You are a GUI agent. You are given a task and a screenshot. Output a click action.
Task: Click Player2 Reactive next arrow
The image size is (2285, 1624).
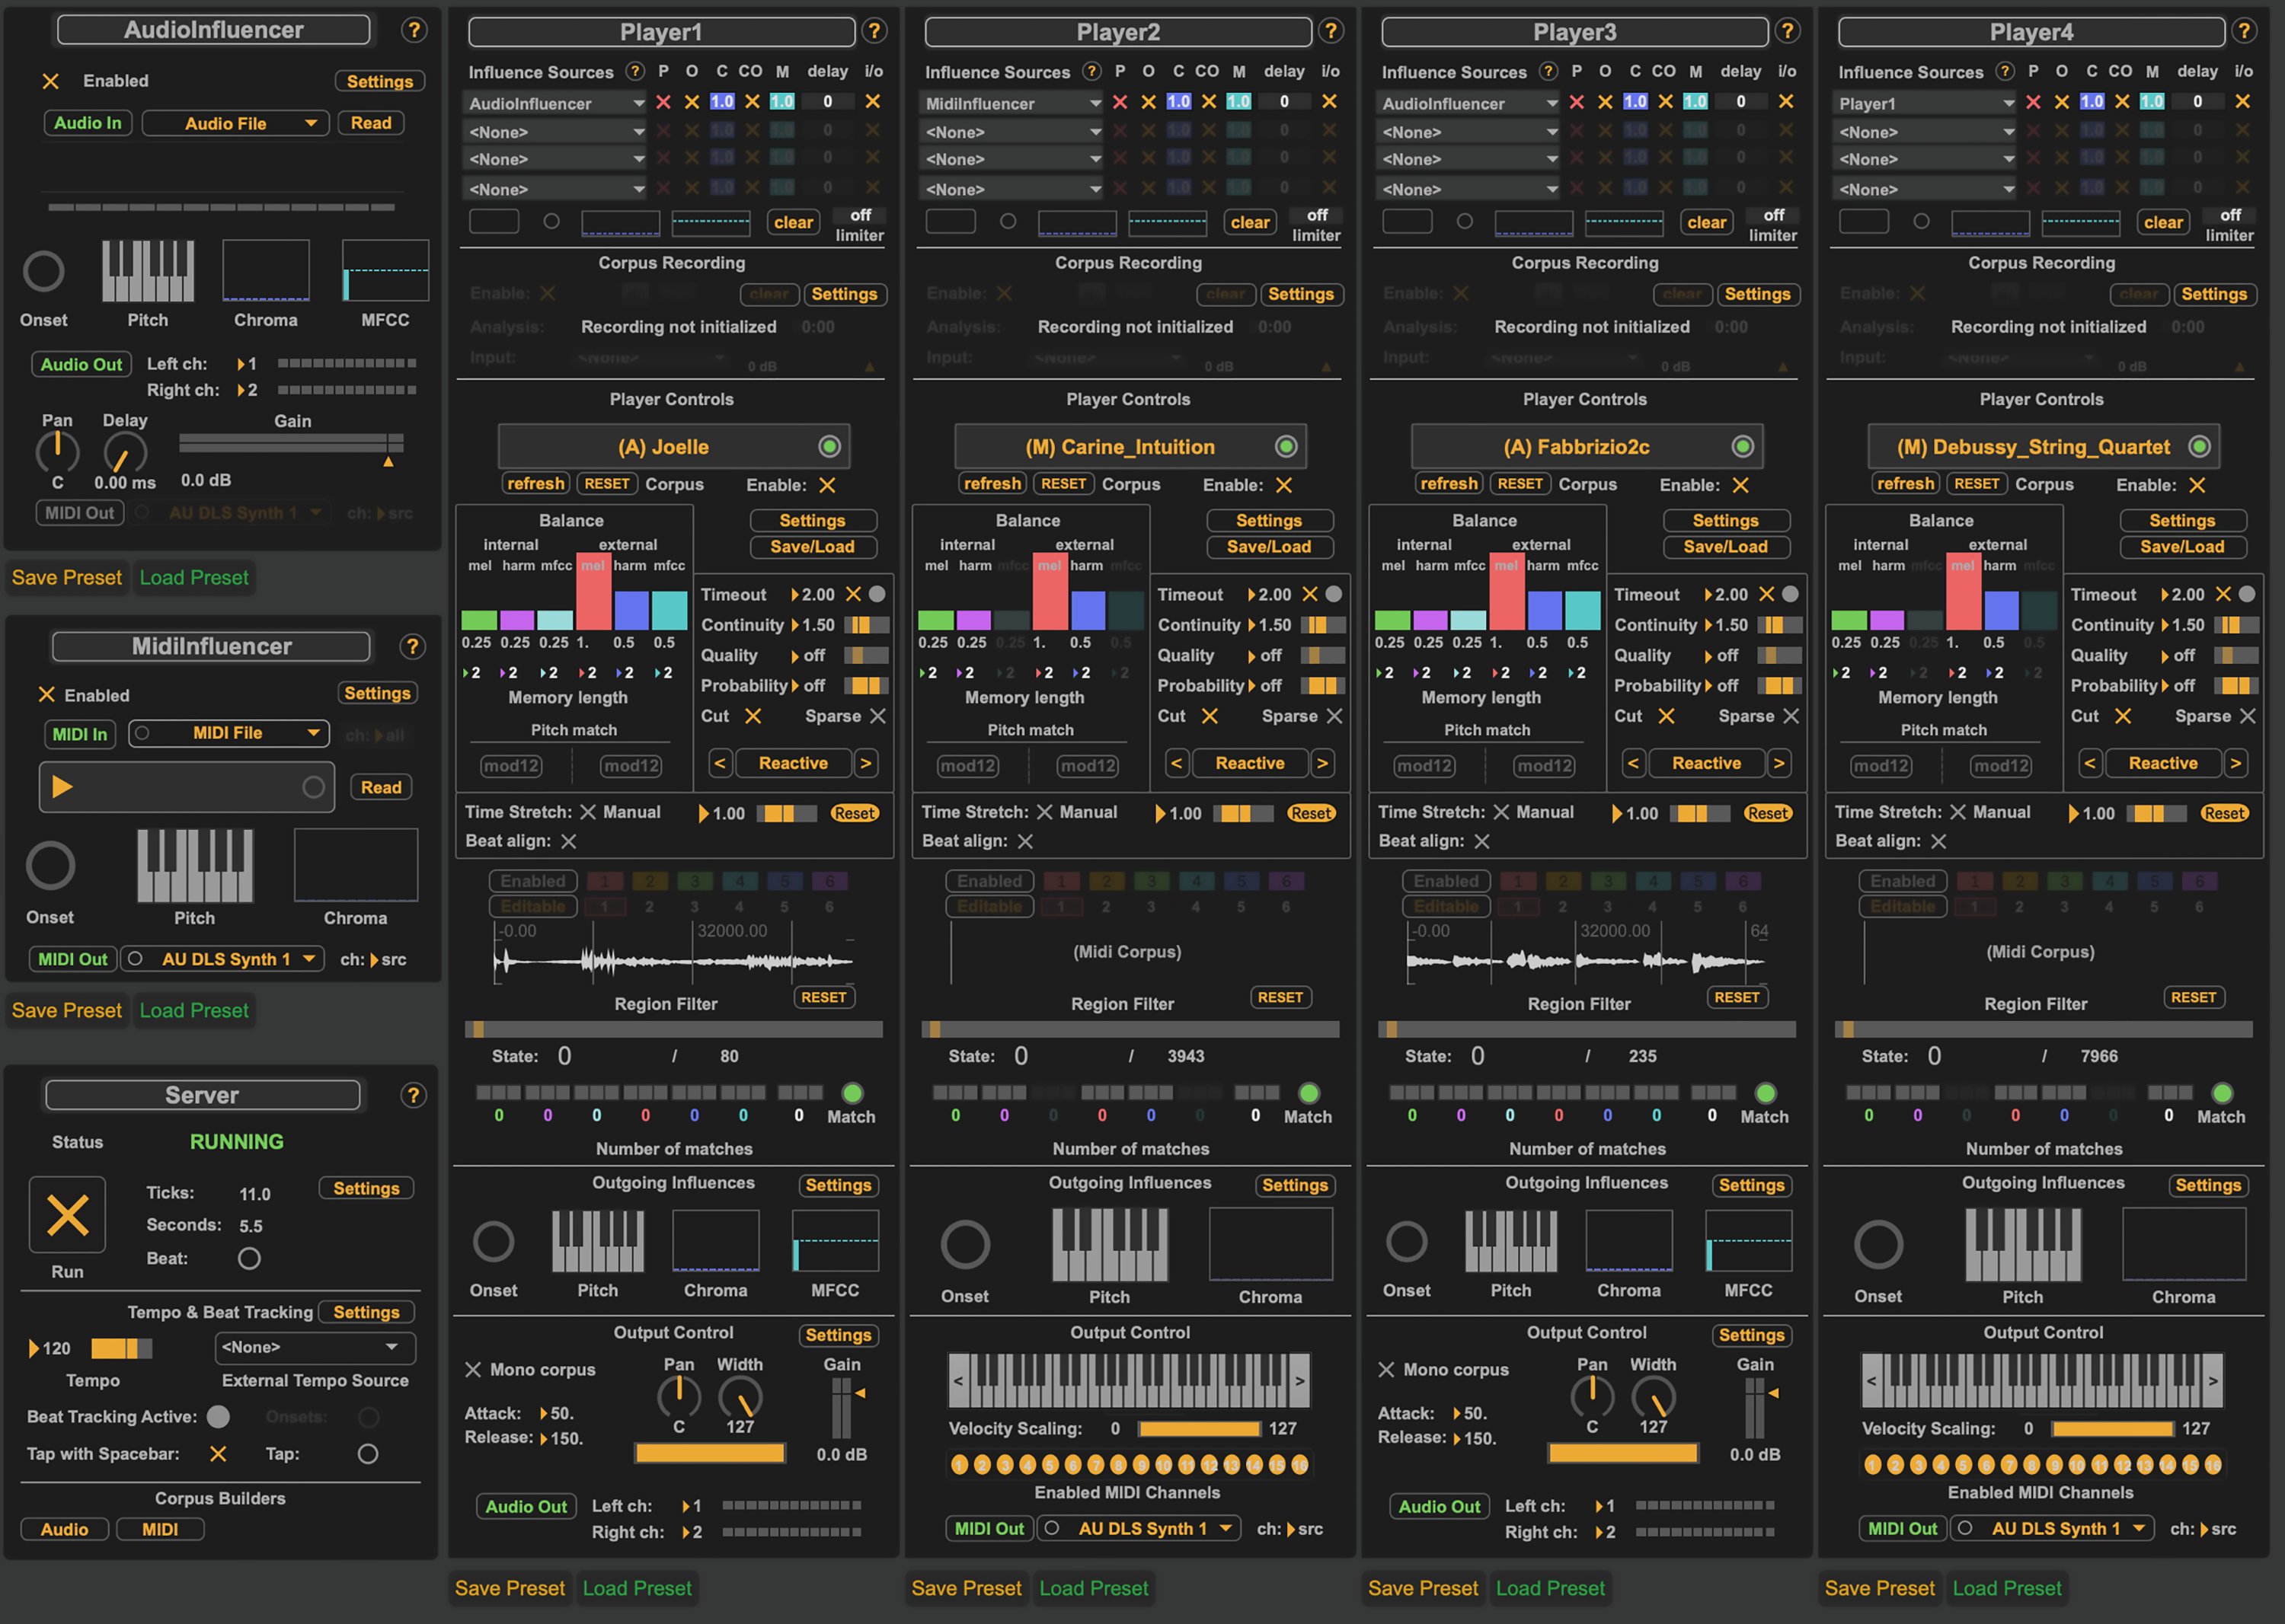tap(1321, 763)
